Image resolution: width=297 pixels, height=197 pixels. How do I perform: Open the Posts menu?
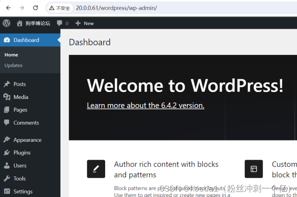pos(20,84)
